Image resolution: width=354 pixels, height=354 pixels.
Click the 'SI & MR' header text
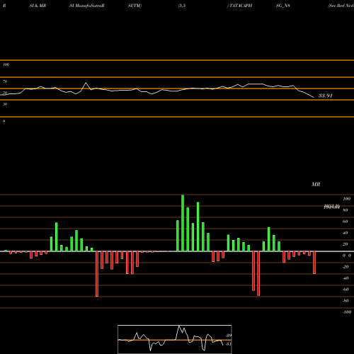coord(38,6)
